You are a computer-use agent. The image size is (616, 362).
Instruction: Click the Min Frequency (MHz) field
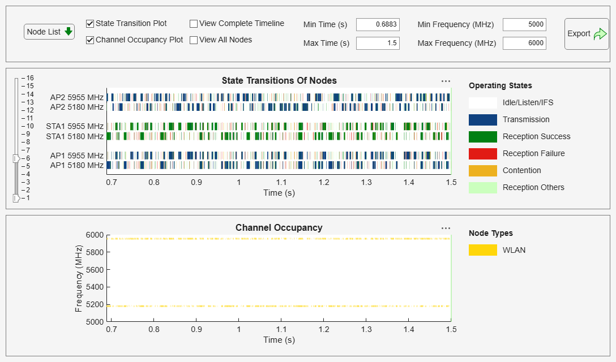click(x=524, y=24)
